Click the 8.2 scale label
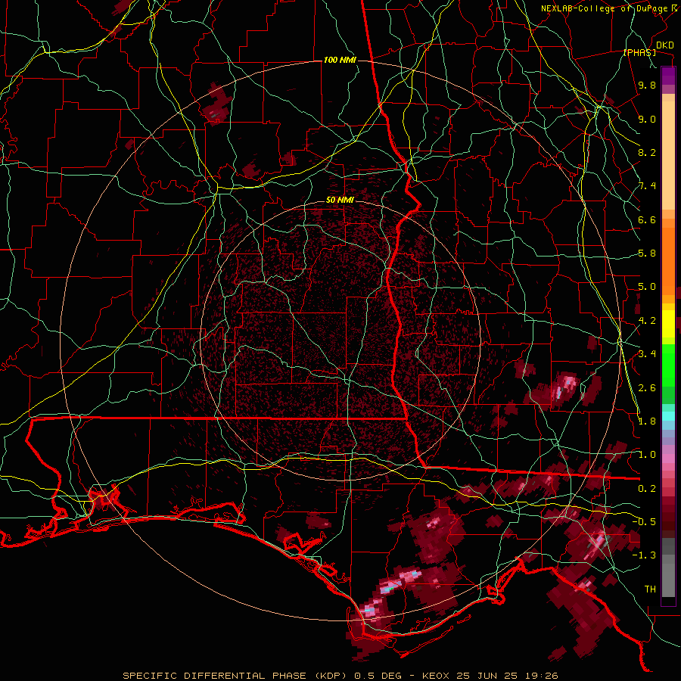 point(647,152)
